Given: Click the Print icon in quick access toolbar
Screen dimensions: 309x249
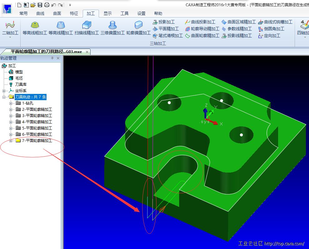Looking at the screenshot, I should click(47, 5).
